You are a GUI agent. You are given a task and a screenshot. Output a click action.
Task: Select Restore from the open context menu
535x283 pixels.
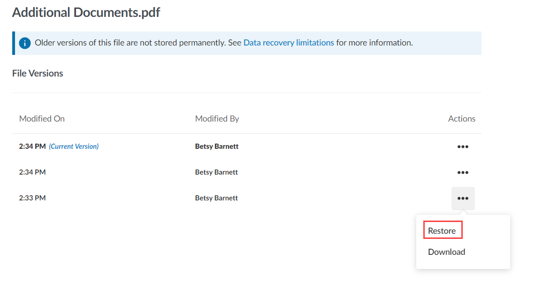(442, 230)
